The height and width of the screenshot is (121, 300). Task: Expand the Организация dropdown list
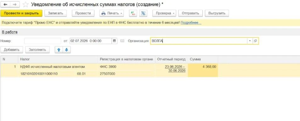click(250, 41)
